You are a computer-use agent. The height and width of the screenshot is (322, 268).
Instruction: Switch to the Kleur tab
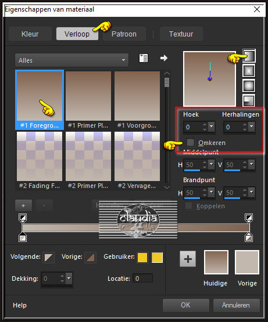30,34
